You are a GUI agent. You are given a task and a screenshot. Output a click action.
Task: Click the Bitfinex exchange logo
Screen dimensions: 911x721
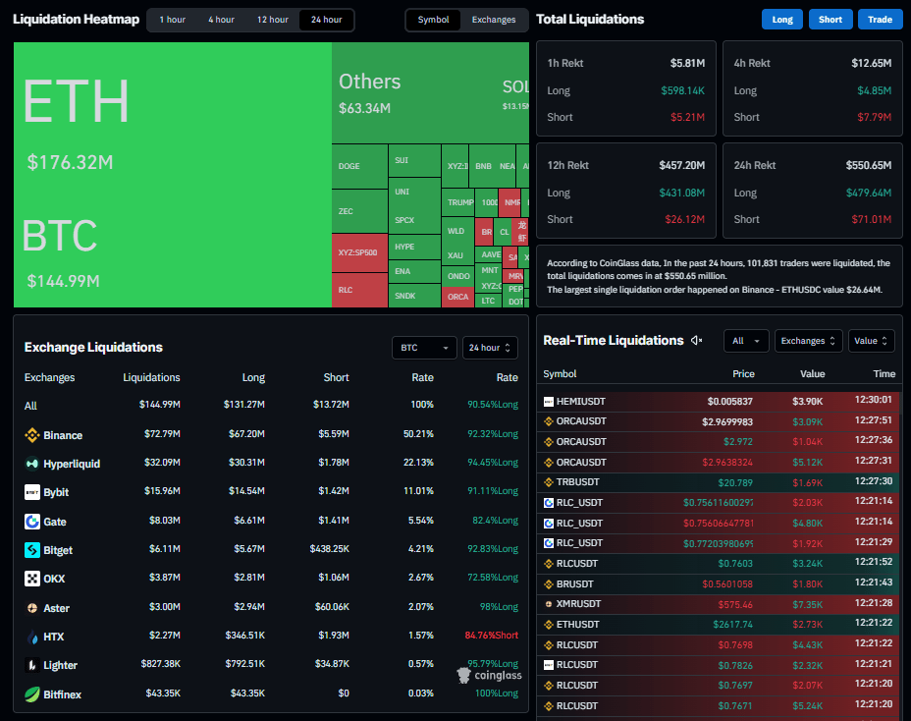click(x=32, y=694)
